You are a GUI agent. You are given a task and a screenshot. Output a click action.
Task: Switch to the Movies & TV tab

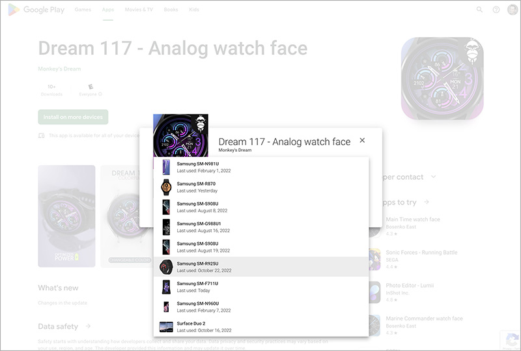tap(139, 10)
